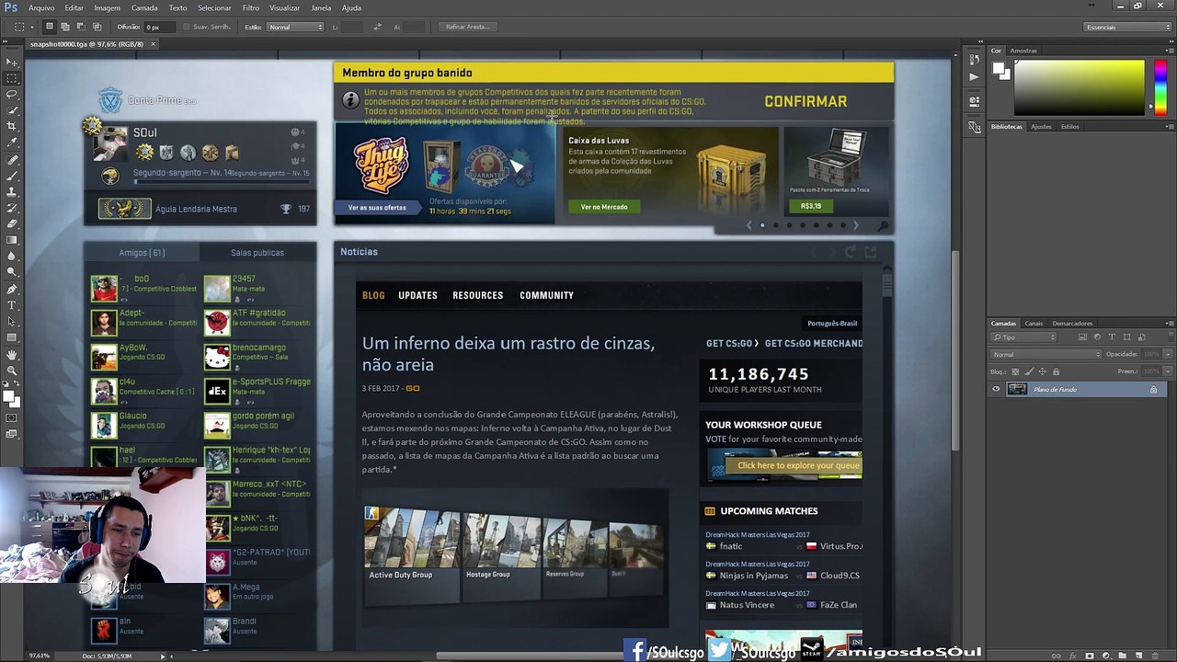
Task: Filter layers by pixel image icon
Action: click(x=1082, y=337)
